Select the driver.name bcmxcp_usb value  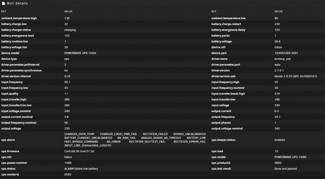(282, 59)
